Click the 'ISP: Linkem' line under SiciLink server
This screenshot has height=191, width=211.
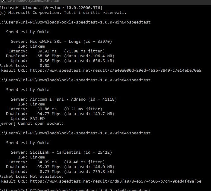(31, 157)
